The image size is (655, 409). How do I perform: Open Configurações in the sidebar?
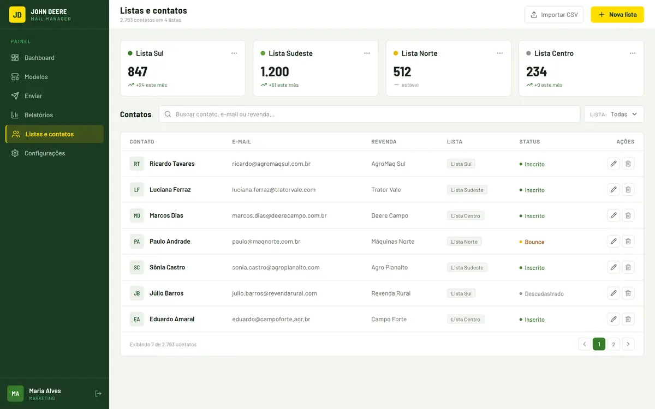click(55, 153)
